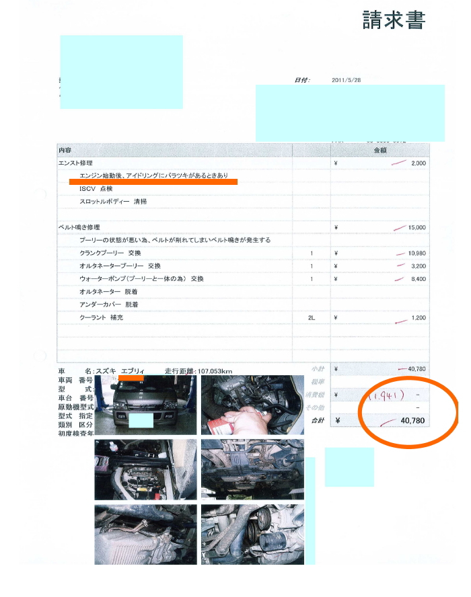Click the クーラント 補充 line item
The height and width of the screenshot is (597, 471).
(101, 317)
